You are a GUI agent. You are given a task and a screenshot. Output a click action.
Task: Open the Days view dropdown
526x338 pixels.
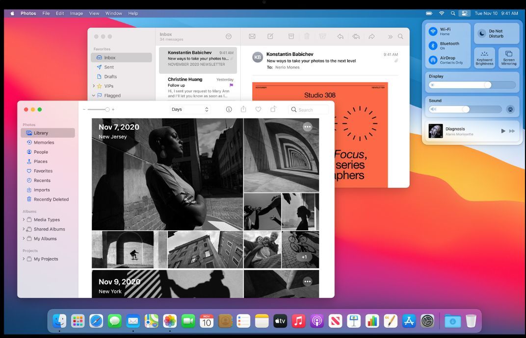click(x=190, y=109)
